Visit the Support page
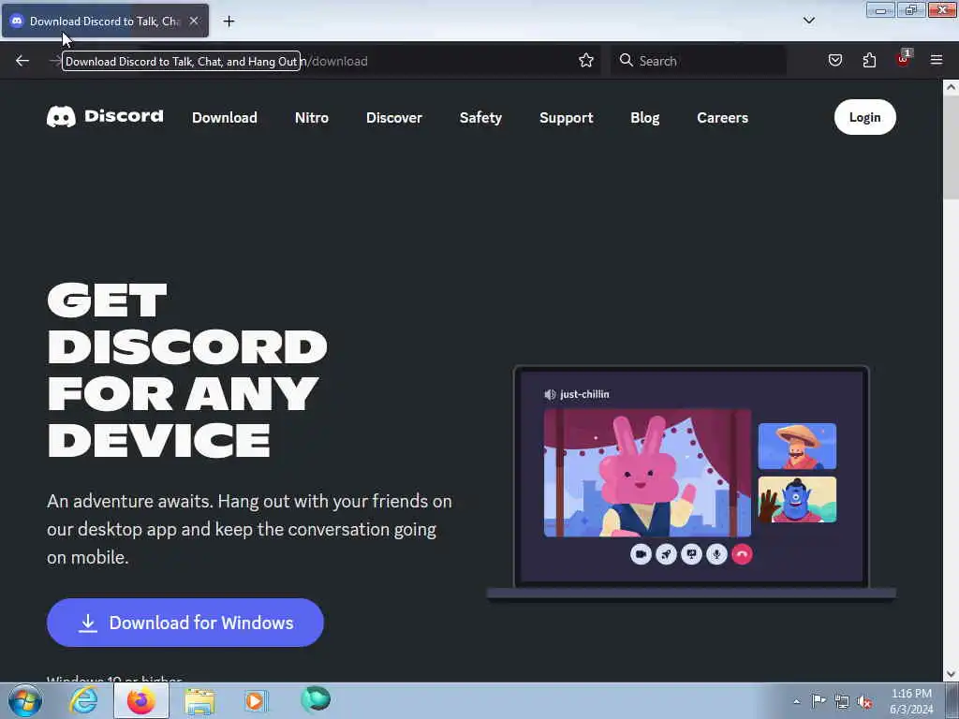Viewport: 959px width, 719px height. pyautogui.click(x=567, y=117)
